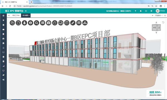
Task: Open the page operations dropdown
Action: pyautogui.click(x=159, y=16)
